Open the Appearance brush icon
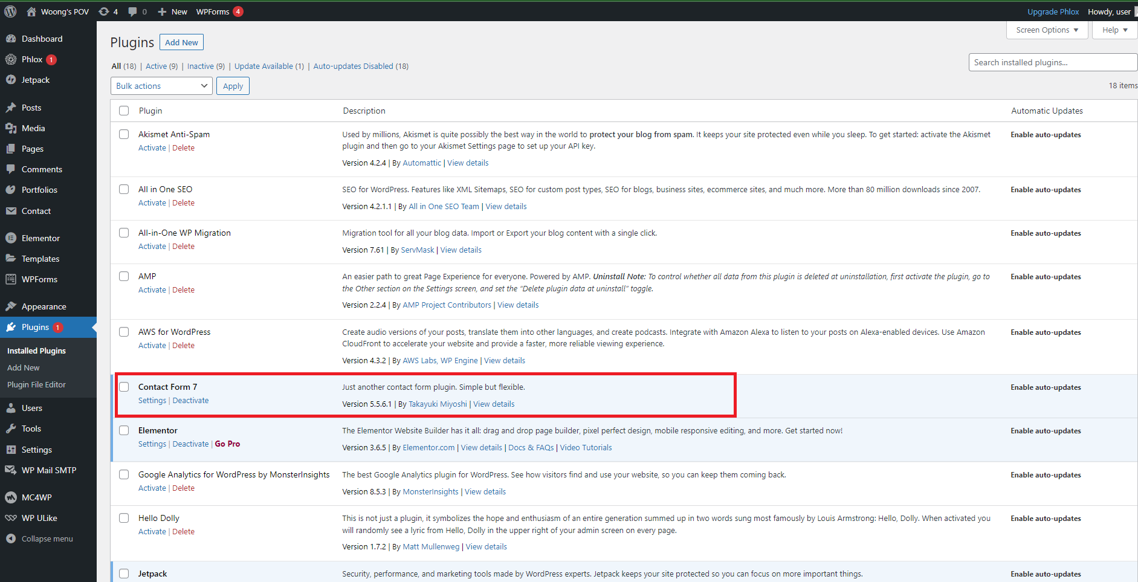The image size is (1138, 582). click(11, 306)
